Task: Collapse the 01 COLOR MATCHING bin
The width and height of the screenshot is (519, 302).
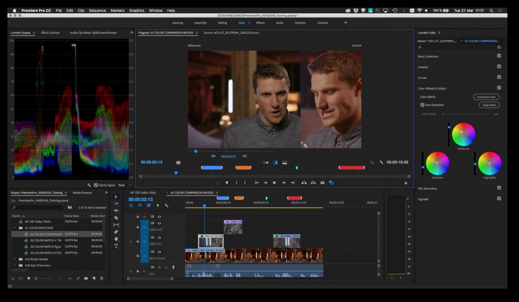Action: click(x=15, y=228)
